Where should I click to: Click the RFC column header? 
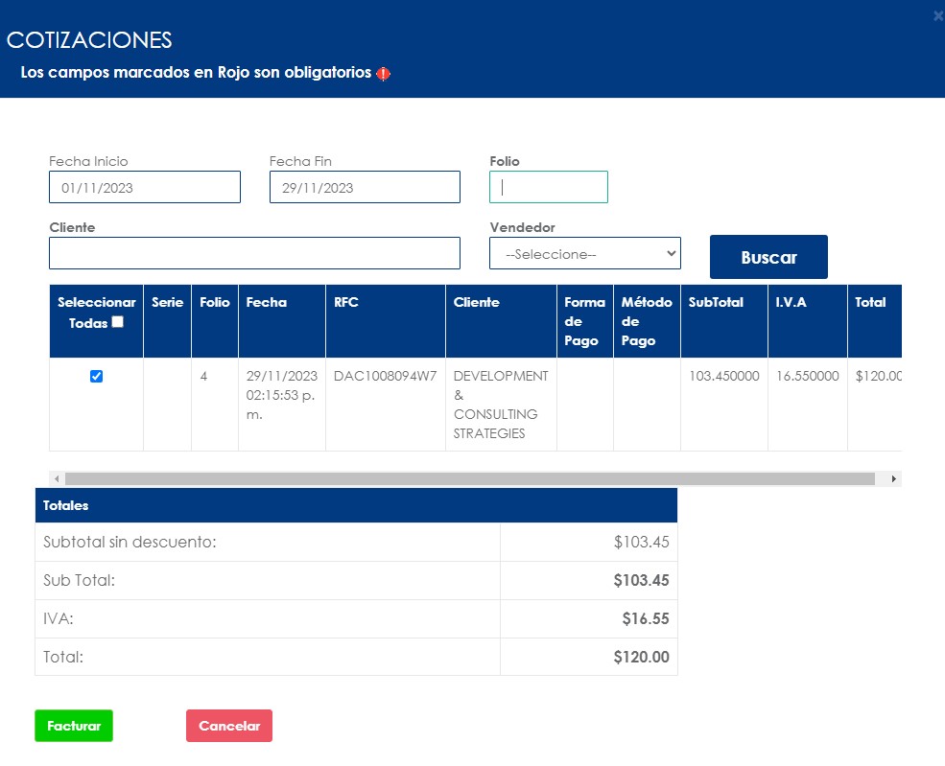[x=345, y=302]
